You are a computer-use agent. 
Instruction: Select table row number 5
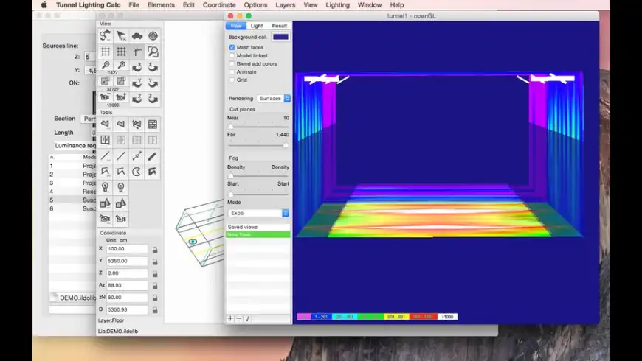(72, 200)
